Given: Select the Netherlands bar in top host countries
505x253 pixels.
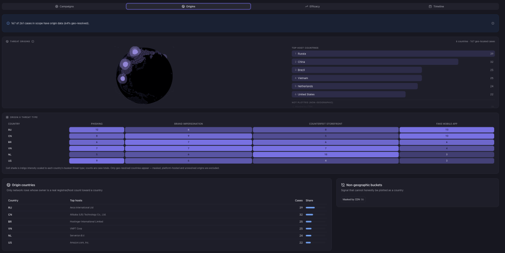Looking at the screenshot, I should 355,86.
